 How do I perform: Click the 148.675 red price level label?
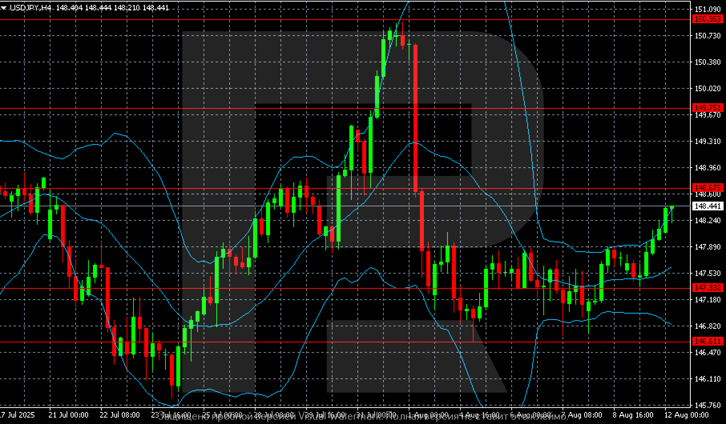coord(708,188)
